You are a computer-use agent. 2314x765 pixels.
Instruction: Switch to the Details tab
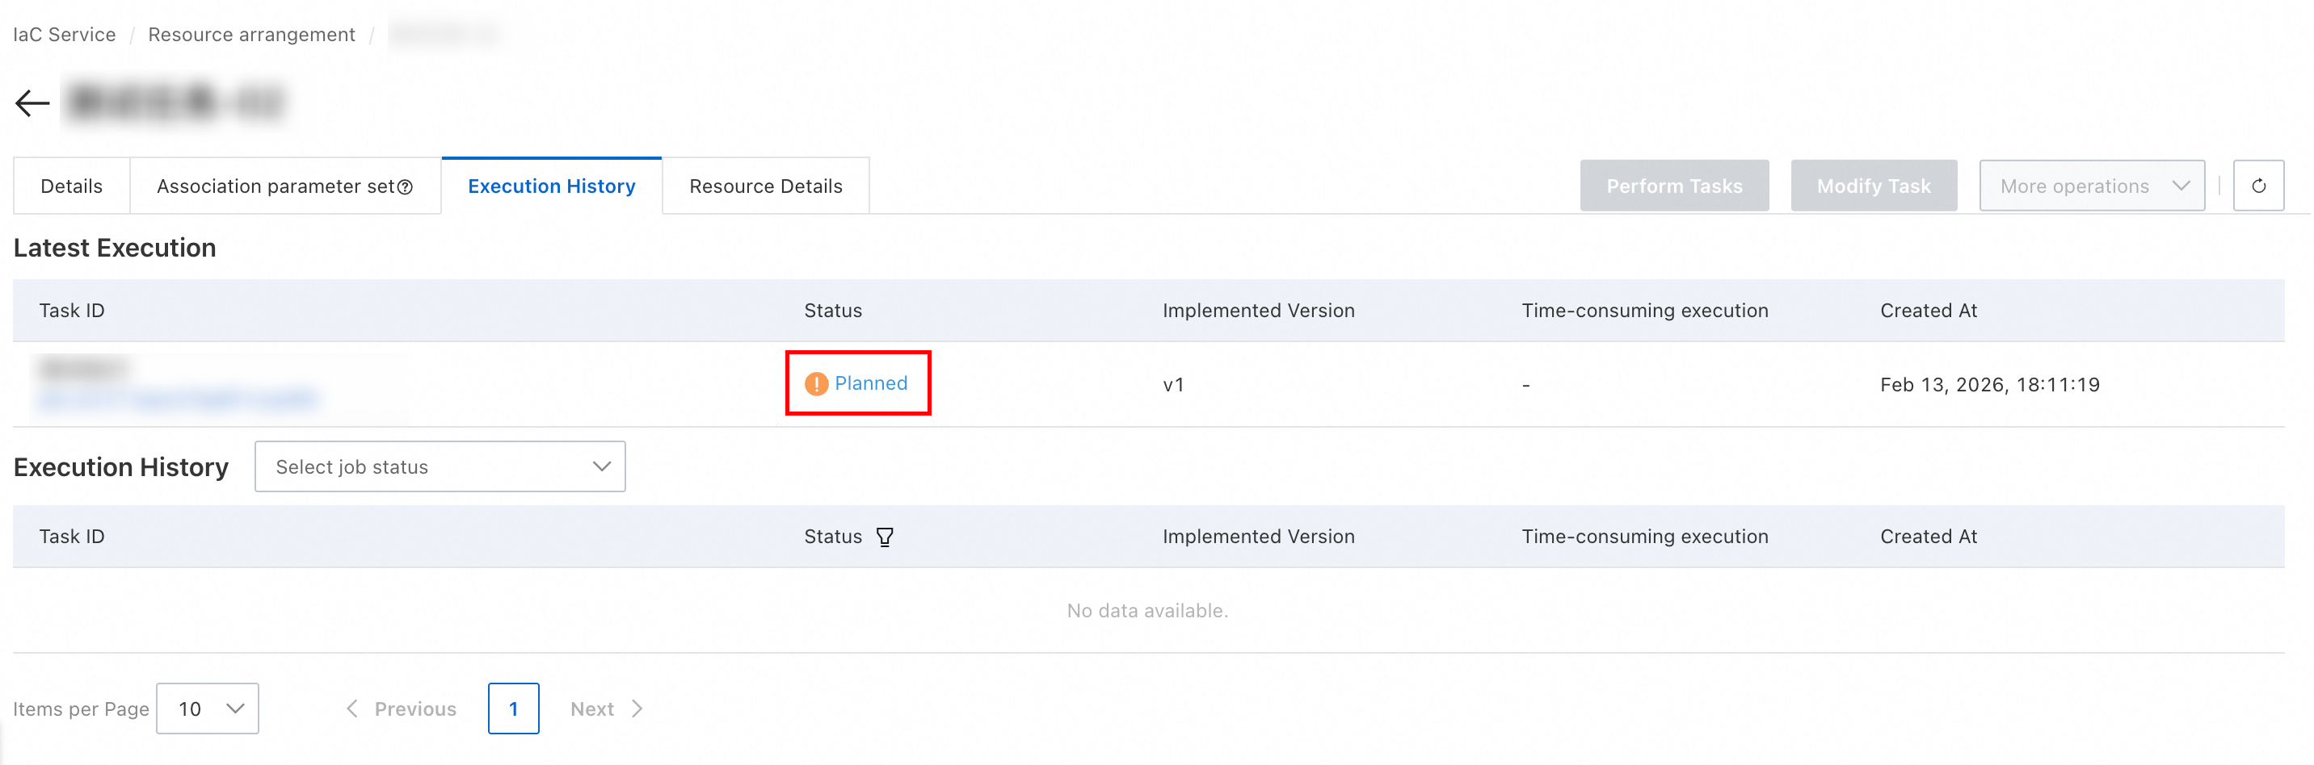coord(72,186)
